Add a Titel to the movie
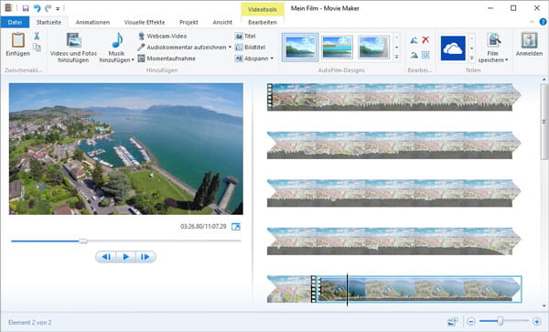 coord(245,36)
